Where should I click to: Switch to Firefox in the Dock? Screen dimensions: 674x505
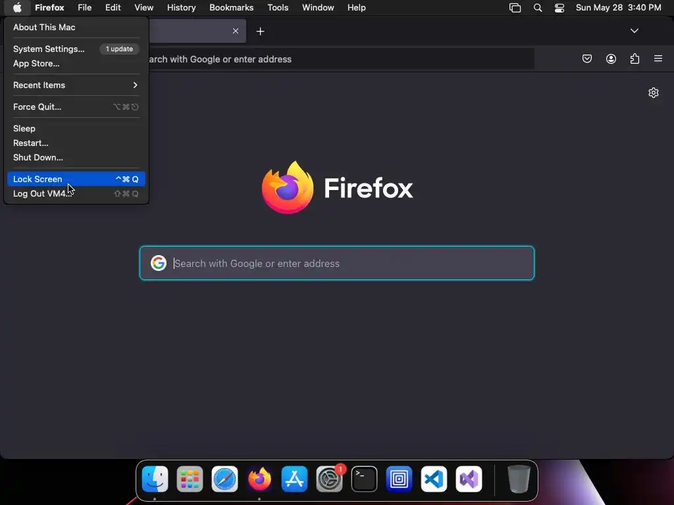coord(259,479)
